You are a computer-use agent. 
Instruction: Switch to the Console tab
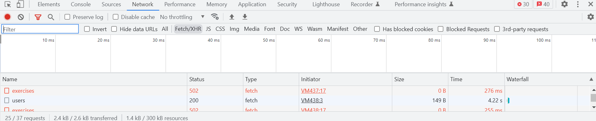coord(81,4)
